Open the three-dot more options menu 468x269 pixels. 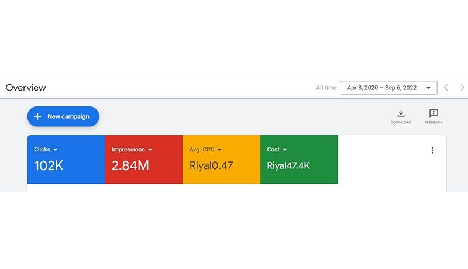click(432, 150)
